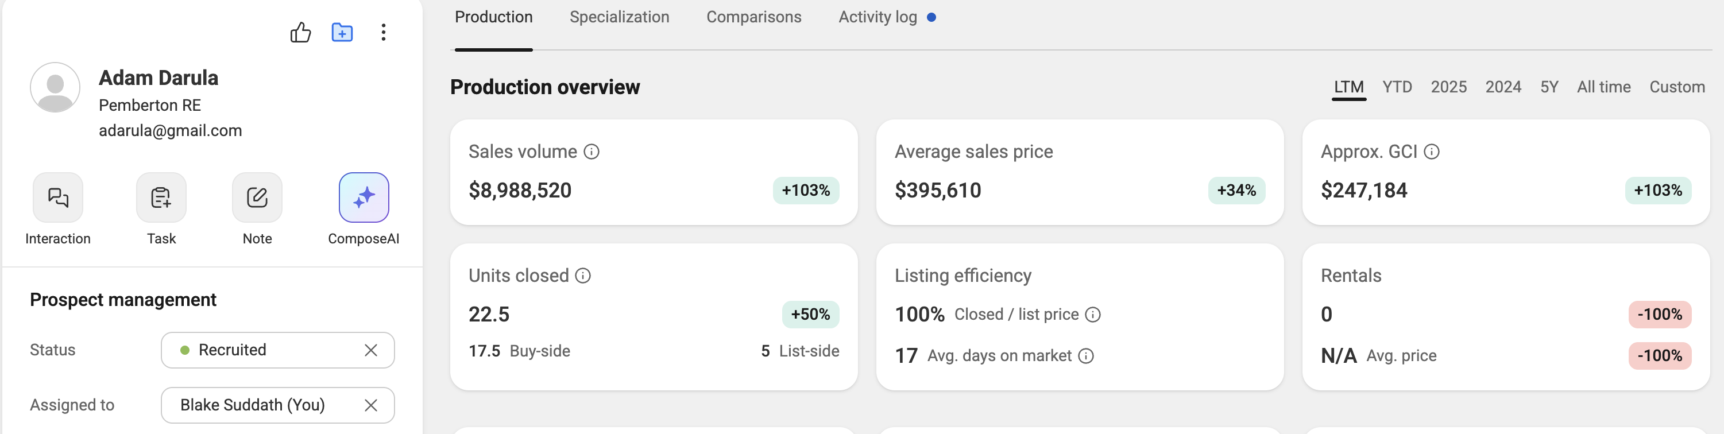The height and width of the screenshot is (434, 1724).
Task: Select the All time range
Action: click(1603, 87)
